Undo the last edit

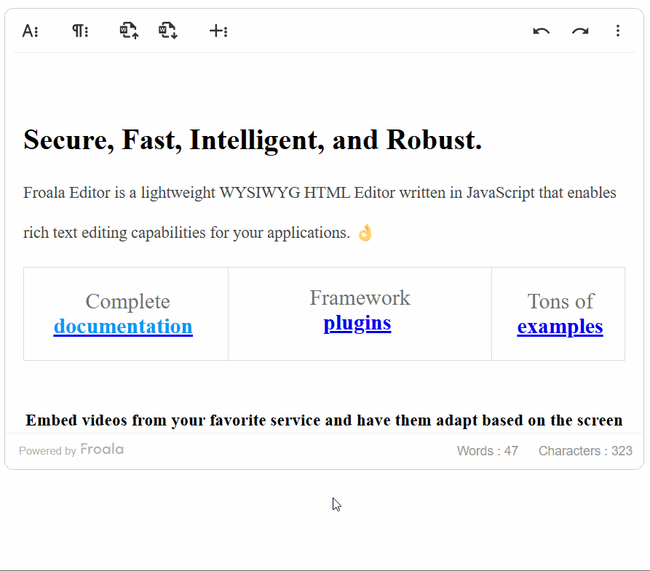pyautogui.click(x=541, y=31)
